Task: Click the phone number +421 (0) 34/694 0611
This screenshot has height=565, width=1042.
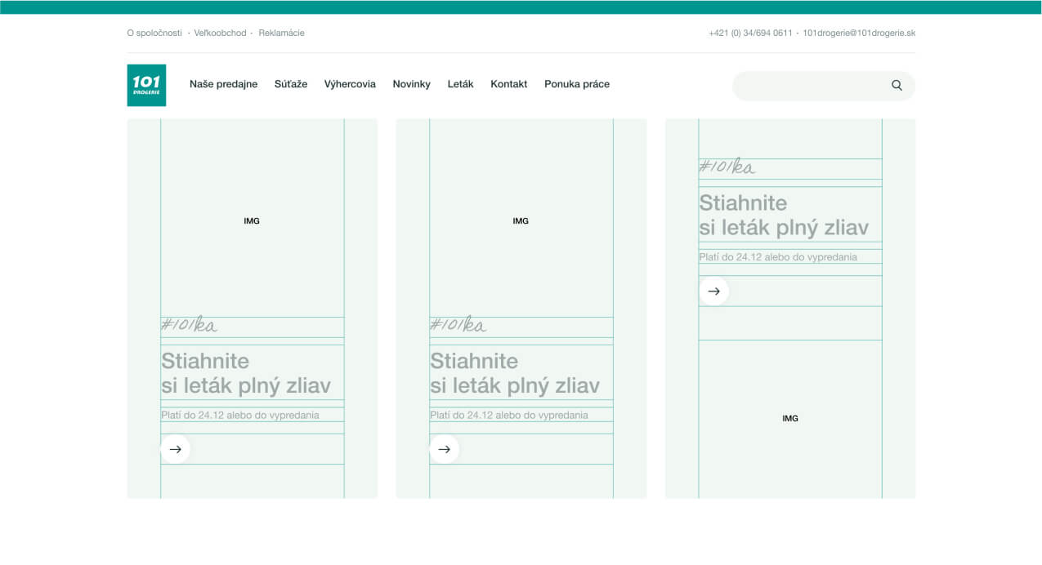Action: [750, 33]
